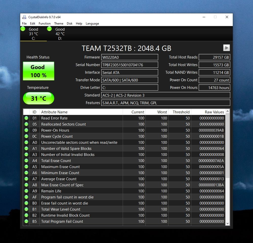Viewport: 253px width, 243px height.
Task: Open the Disk menu
Action: (x=70, y=24)
